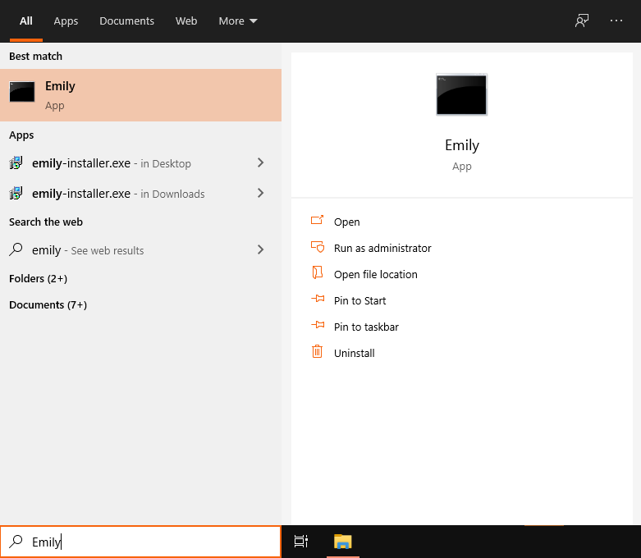Viewport: 641px width, 558px height.
Task: Switch to the All search tab
Action: click(25, 21)
